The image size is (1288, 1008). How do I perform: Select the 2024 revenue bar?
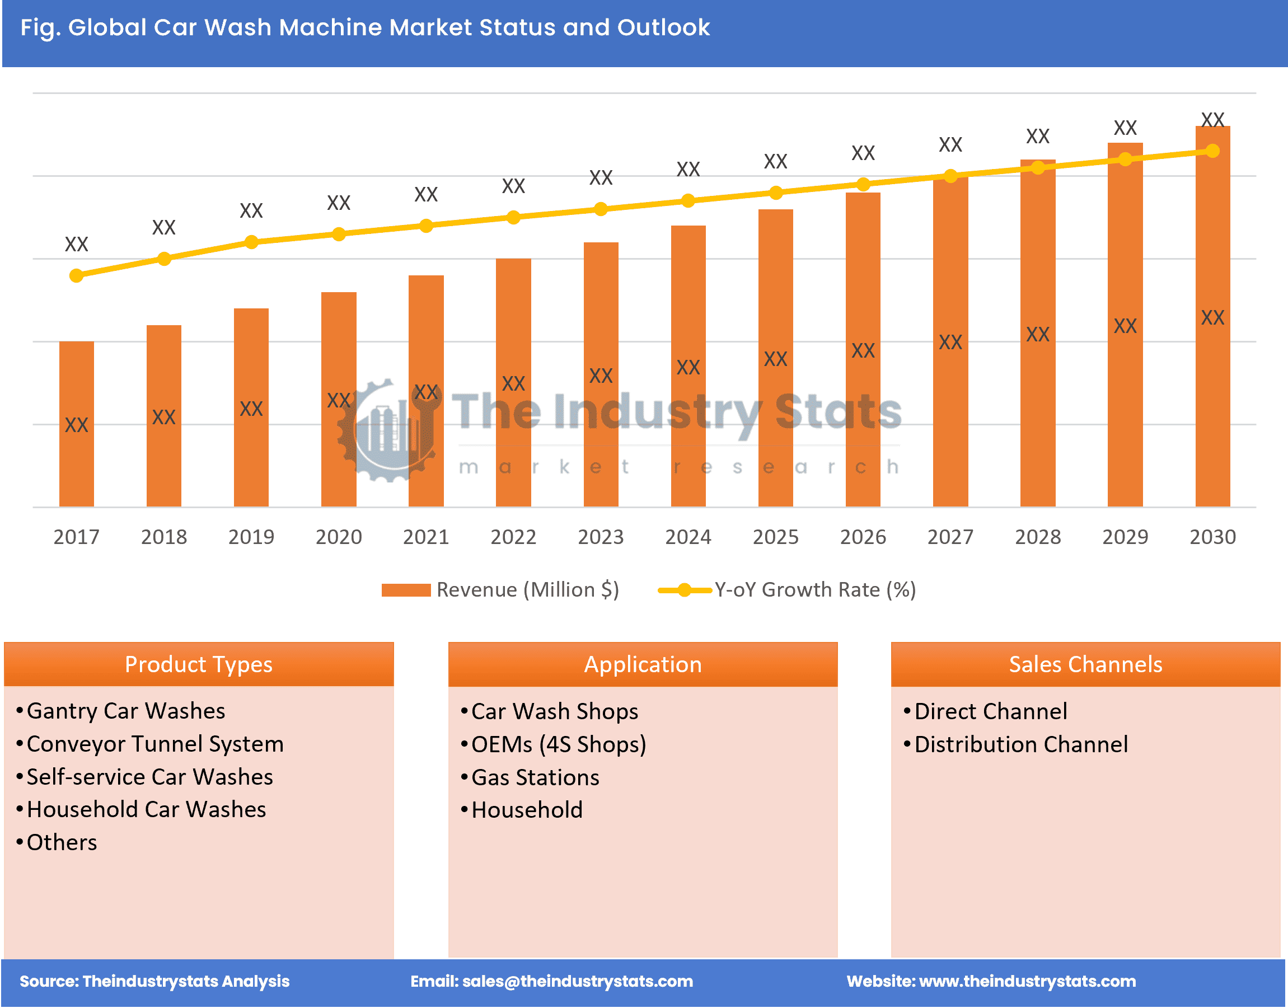point(689,366)
